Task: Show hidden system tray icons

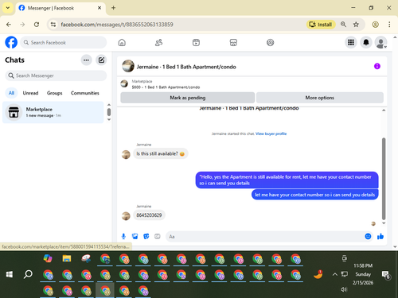Action: (335, 274)
